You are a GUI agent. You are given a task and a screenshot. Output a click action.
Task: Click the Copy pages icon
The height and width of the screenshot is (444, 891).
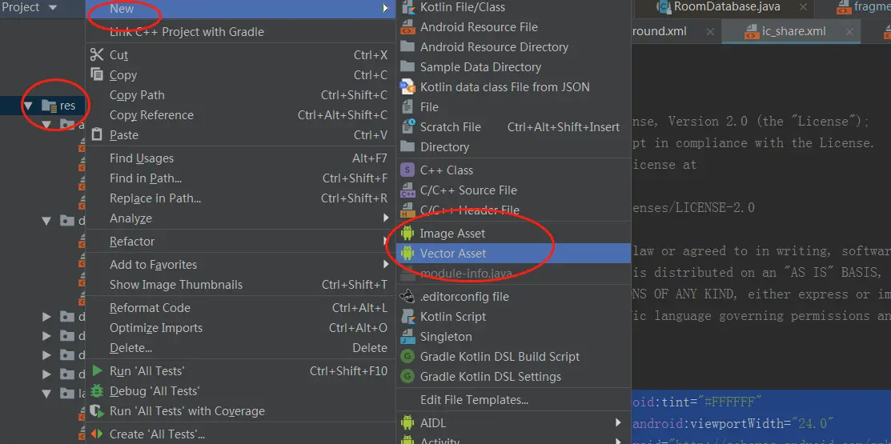97,74
